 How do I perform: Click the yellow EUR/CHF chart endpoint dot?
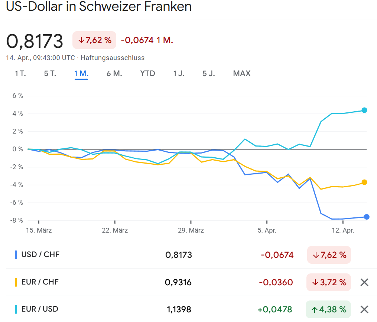coord(364,182)
